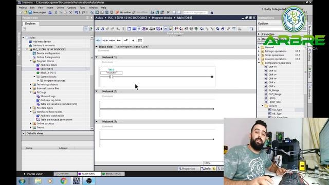329x185 pixels.
Task: Collapse the Details view panel
Action: point(24,133)
